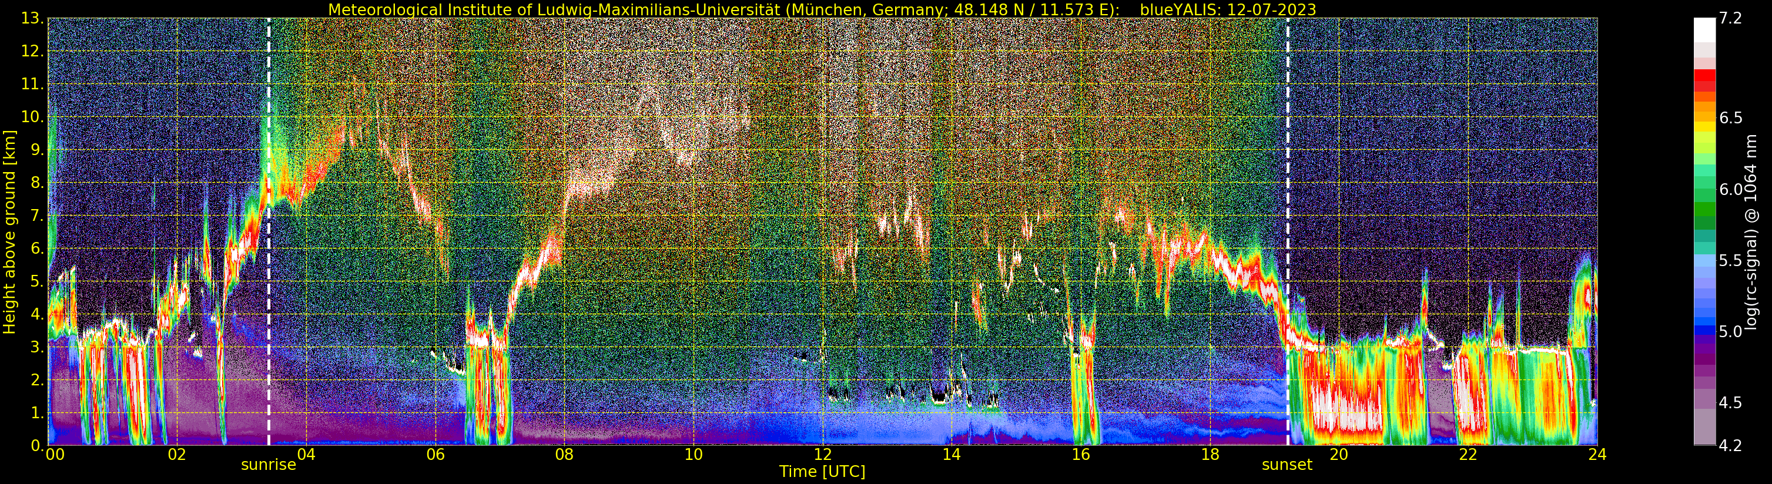Click the height axis tick label '4.'
Viewport: 1772px width, 484px height.
(37, 314)
